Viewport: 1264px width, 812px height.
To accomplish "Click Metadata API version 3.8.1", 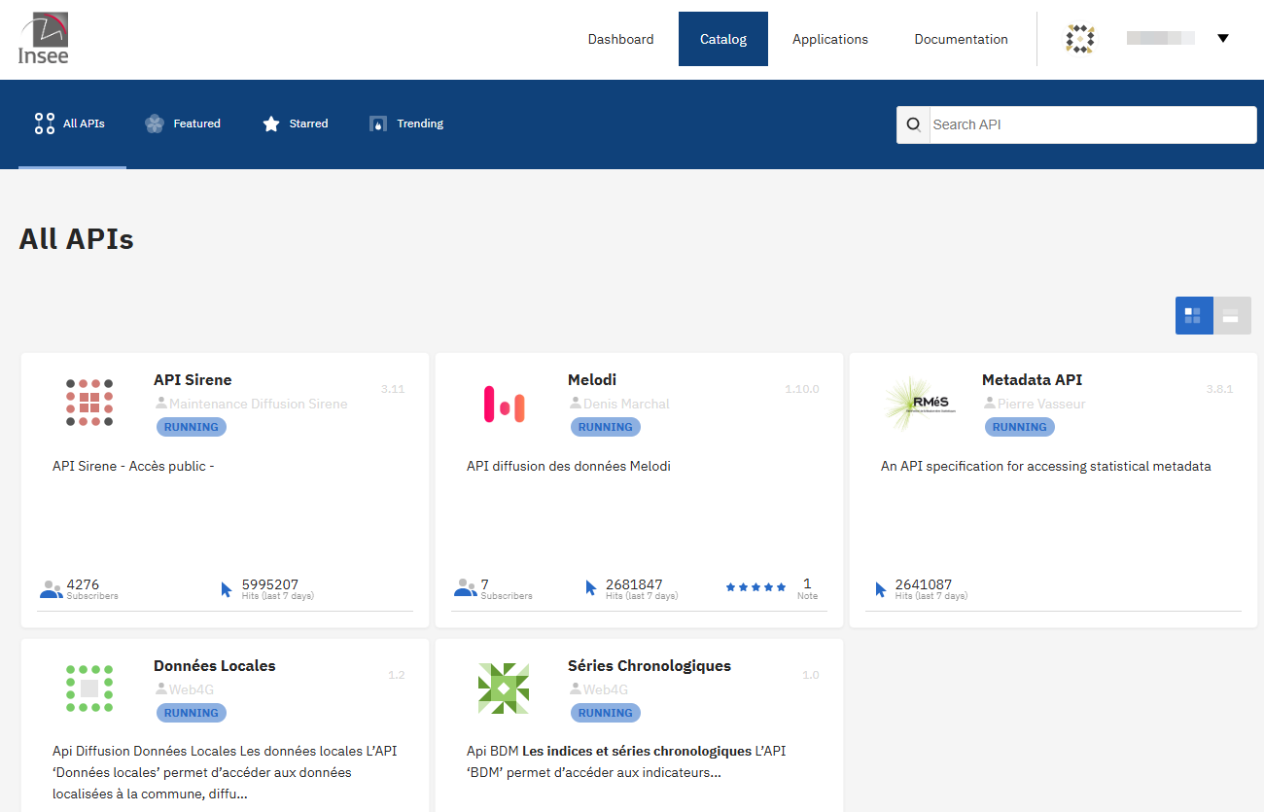I will pos(1219,389).
